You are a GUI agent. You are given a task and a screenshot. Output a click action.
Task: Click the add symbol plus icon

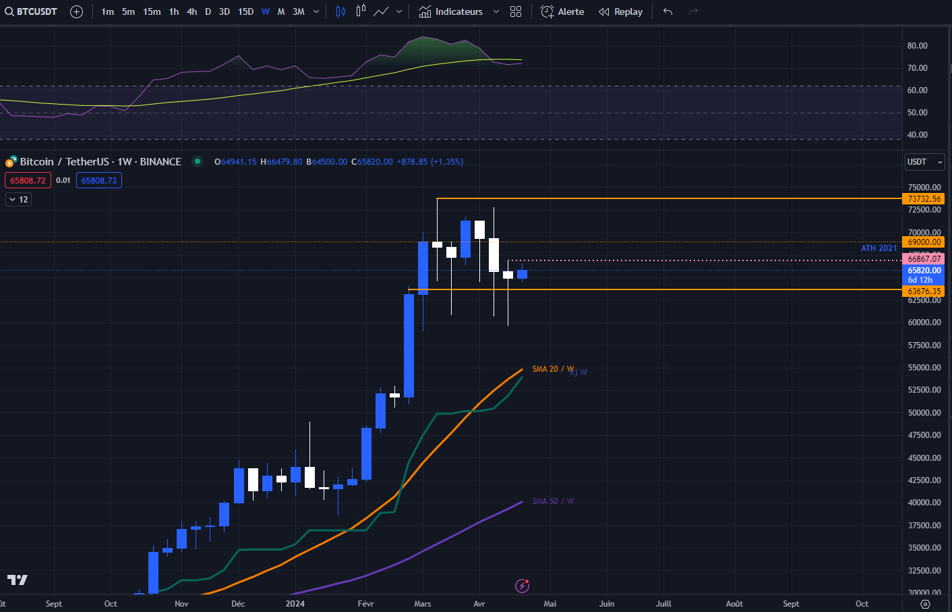pyautogui.click(x=76, y=11)
